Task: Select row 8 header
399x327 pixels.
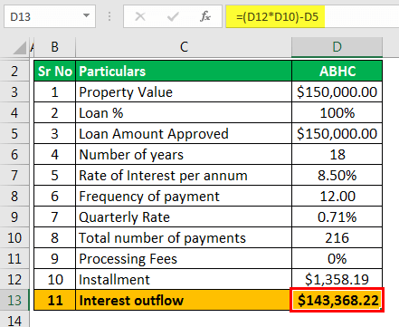Action: click(14, 196)
